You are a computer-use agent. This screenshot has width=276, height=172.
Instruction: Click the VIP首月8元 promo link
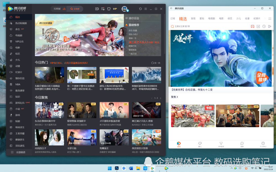tap(69, 63)
